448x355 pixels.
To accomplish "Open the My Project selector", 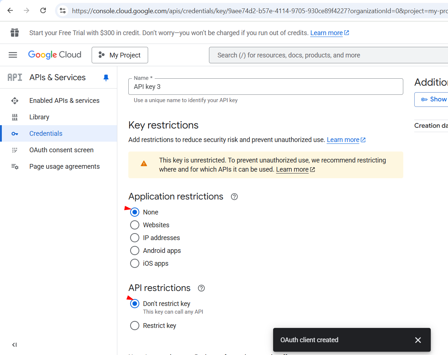I will pos(120,55).
